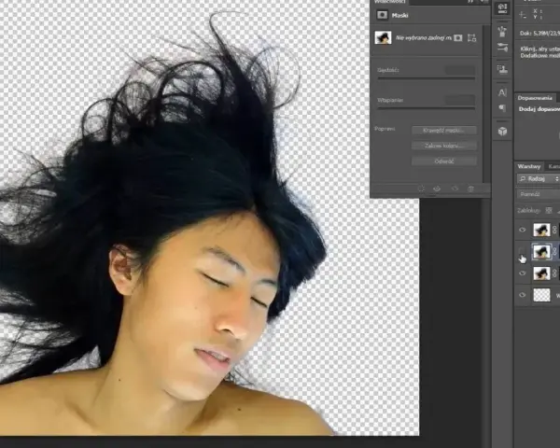Hide the top layer with its eye icon
The height and width of the screenshot is (448, 560).
(522, 230)
